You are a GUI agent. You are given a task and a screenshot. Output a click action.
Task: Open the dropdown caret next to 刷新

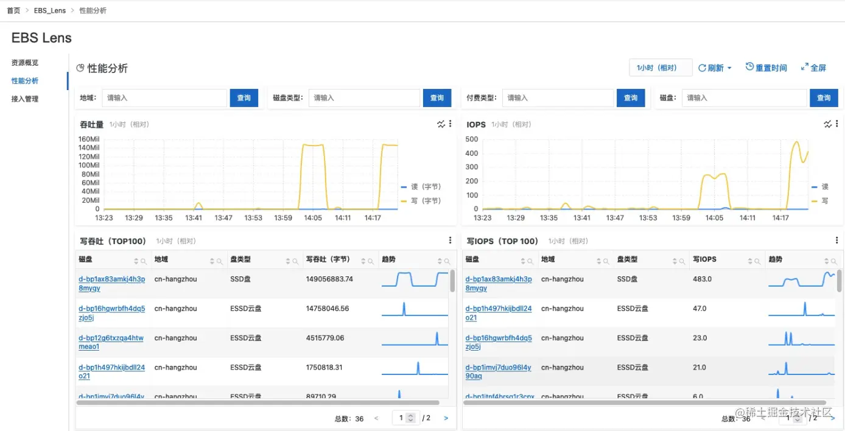(729, 68)
